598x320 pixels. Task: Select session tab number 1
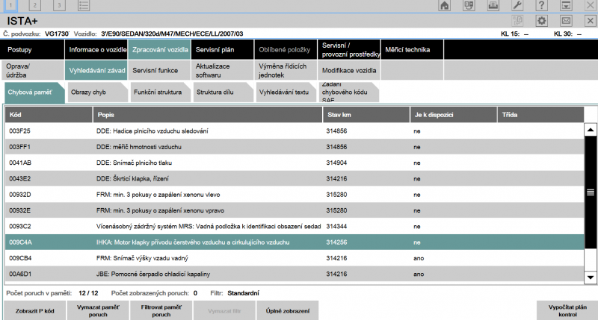point(10,5)
